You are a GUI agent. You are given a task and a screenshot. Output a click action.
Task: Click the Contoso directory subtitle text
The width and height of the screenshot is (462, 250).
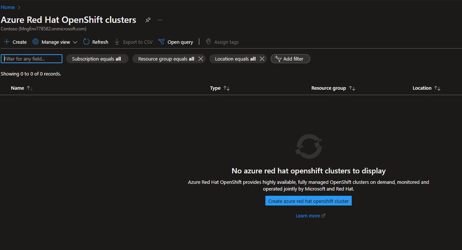pos(43,29)
